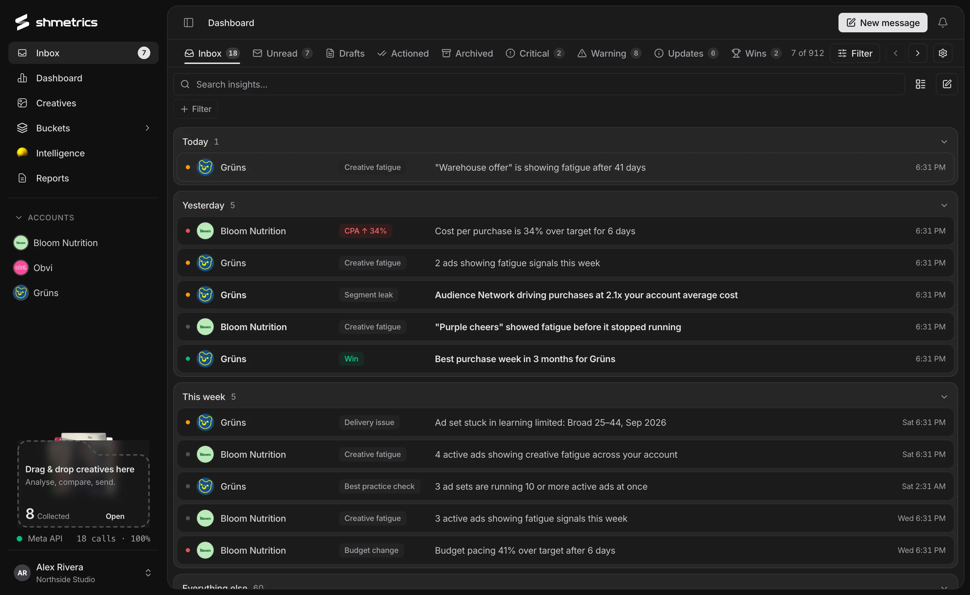
Task: Click Grüns avatar in Win row
Action: click(205, 359)
